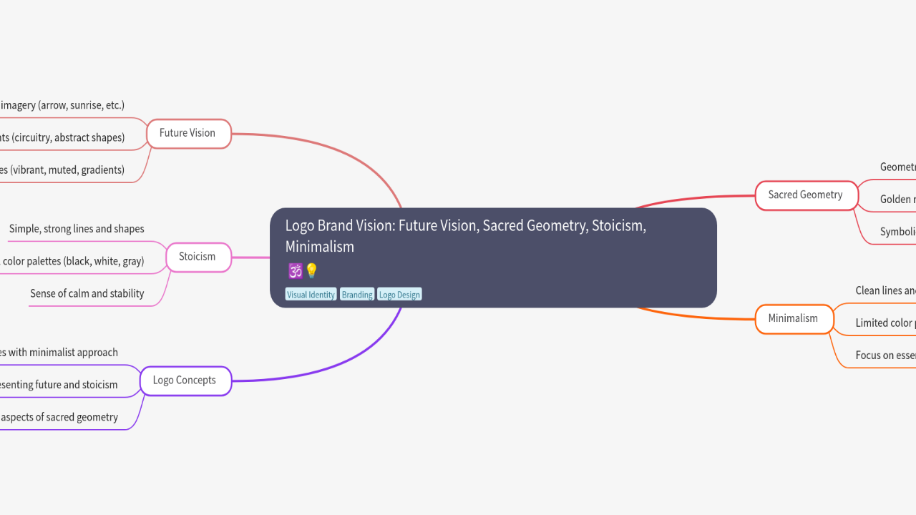The image size is (916, 515).
Task: Select 'with minimalist approach' item
Action: pos(59,353)
